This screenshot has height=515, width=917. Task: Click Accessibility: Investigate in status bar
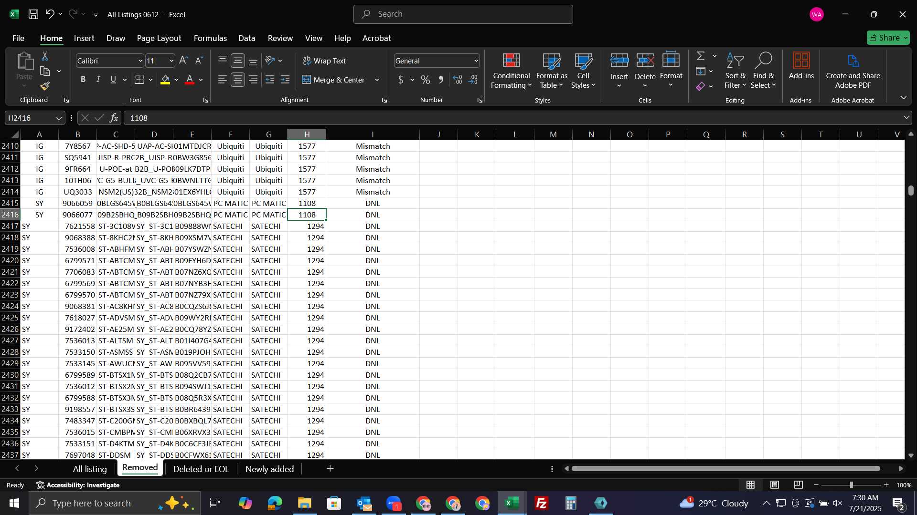pyautogui.click(x=78, y=485)
